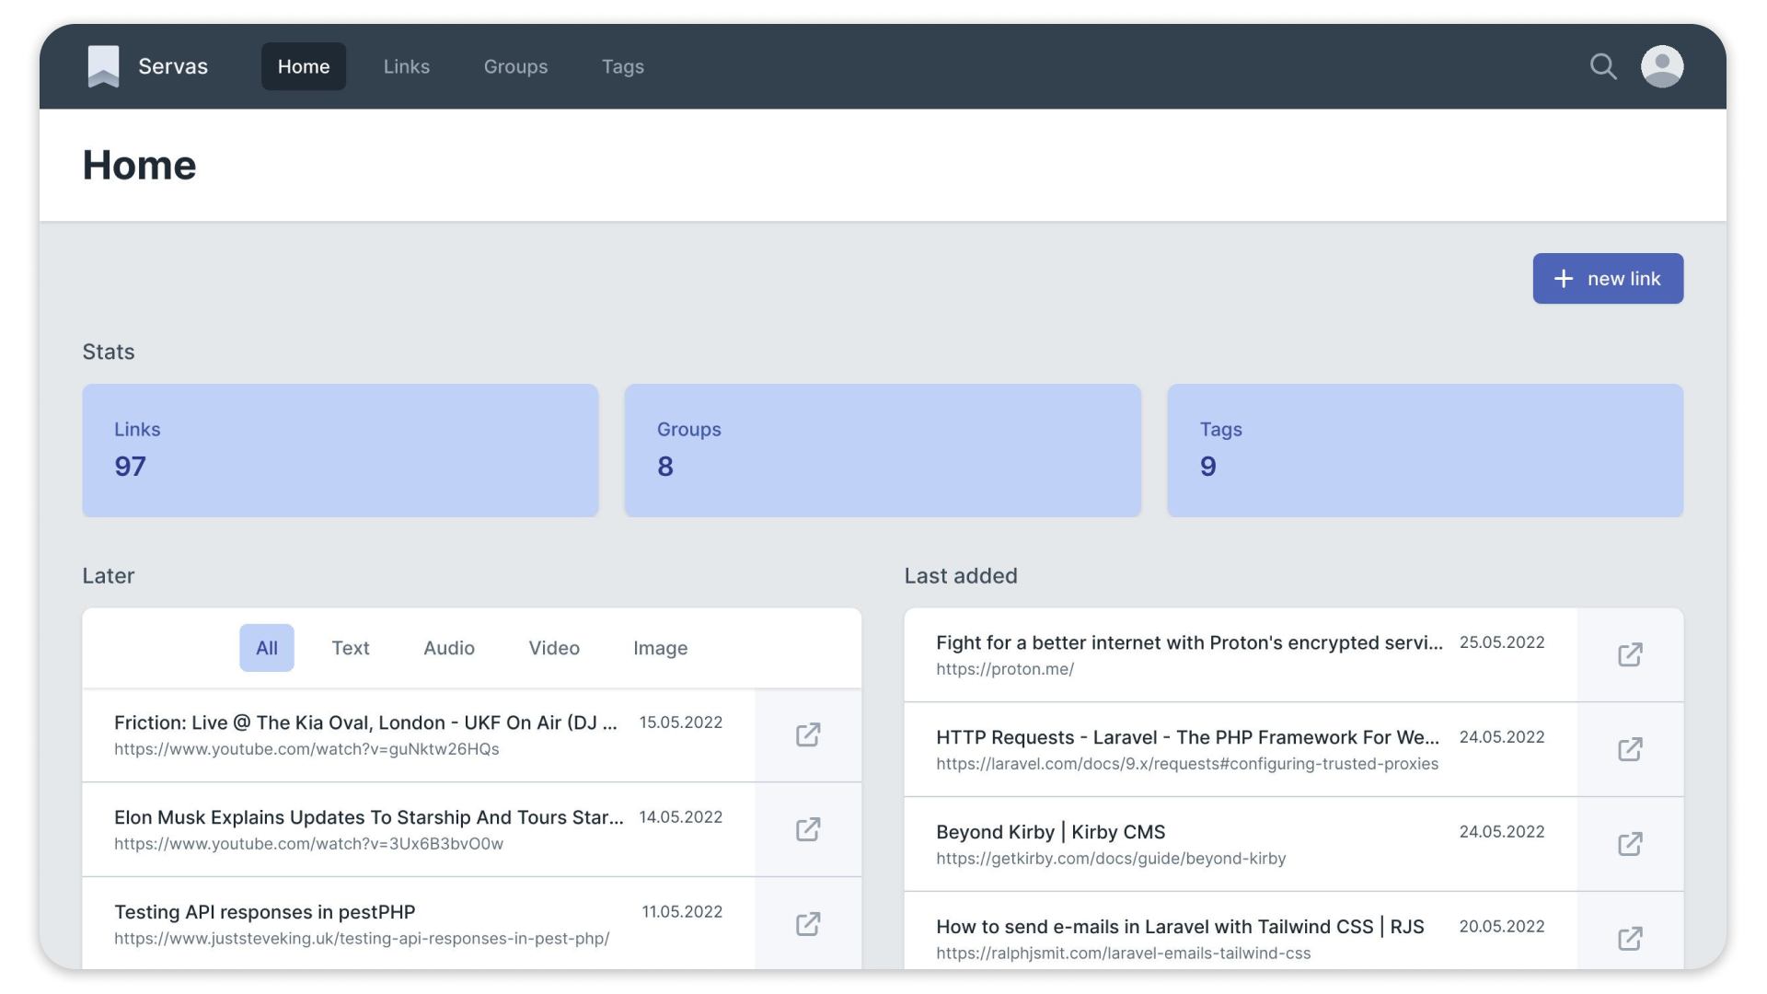Navigate to the Links menu item
Screen dimensions: 1767x994
(407, 65)
